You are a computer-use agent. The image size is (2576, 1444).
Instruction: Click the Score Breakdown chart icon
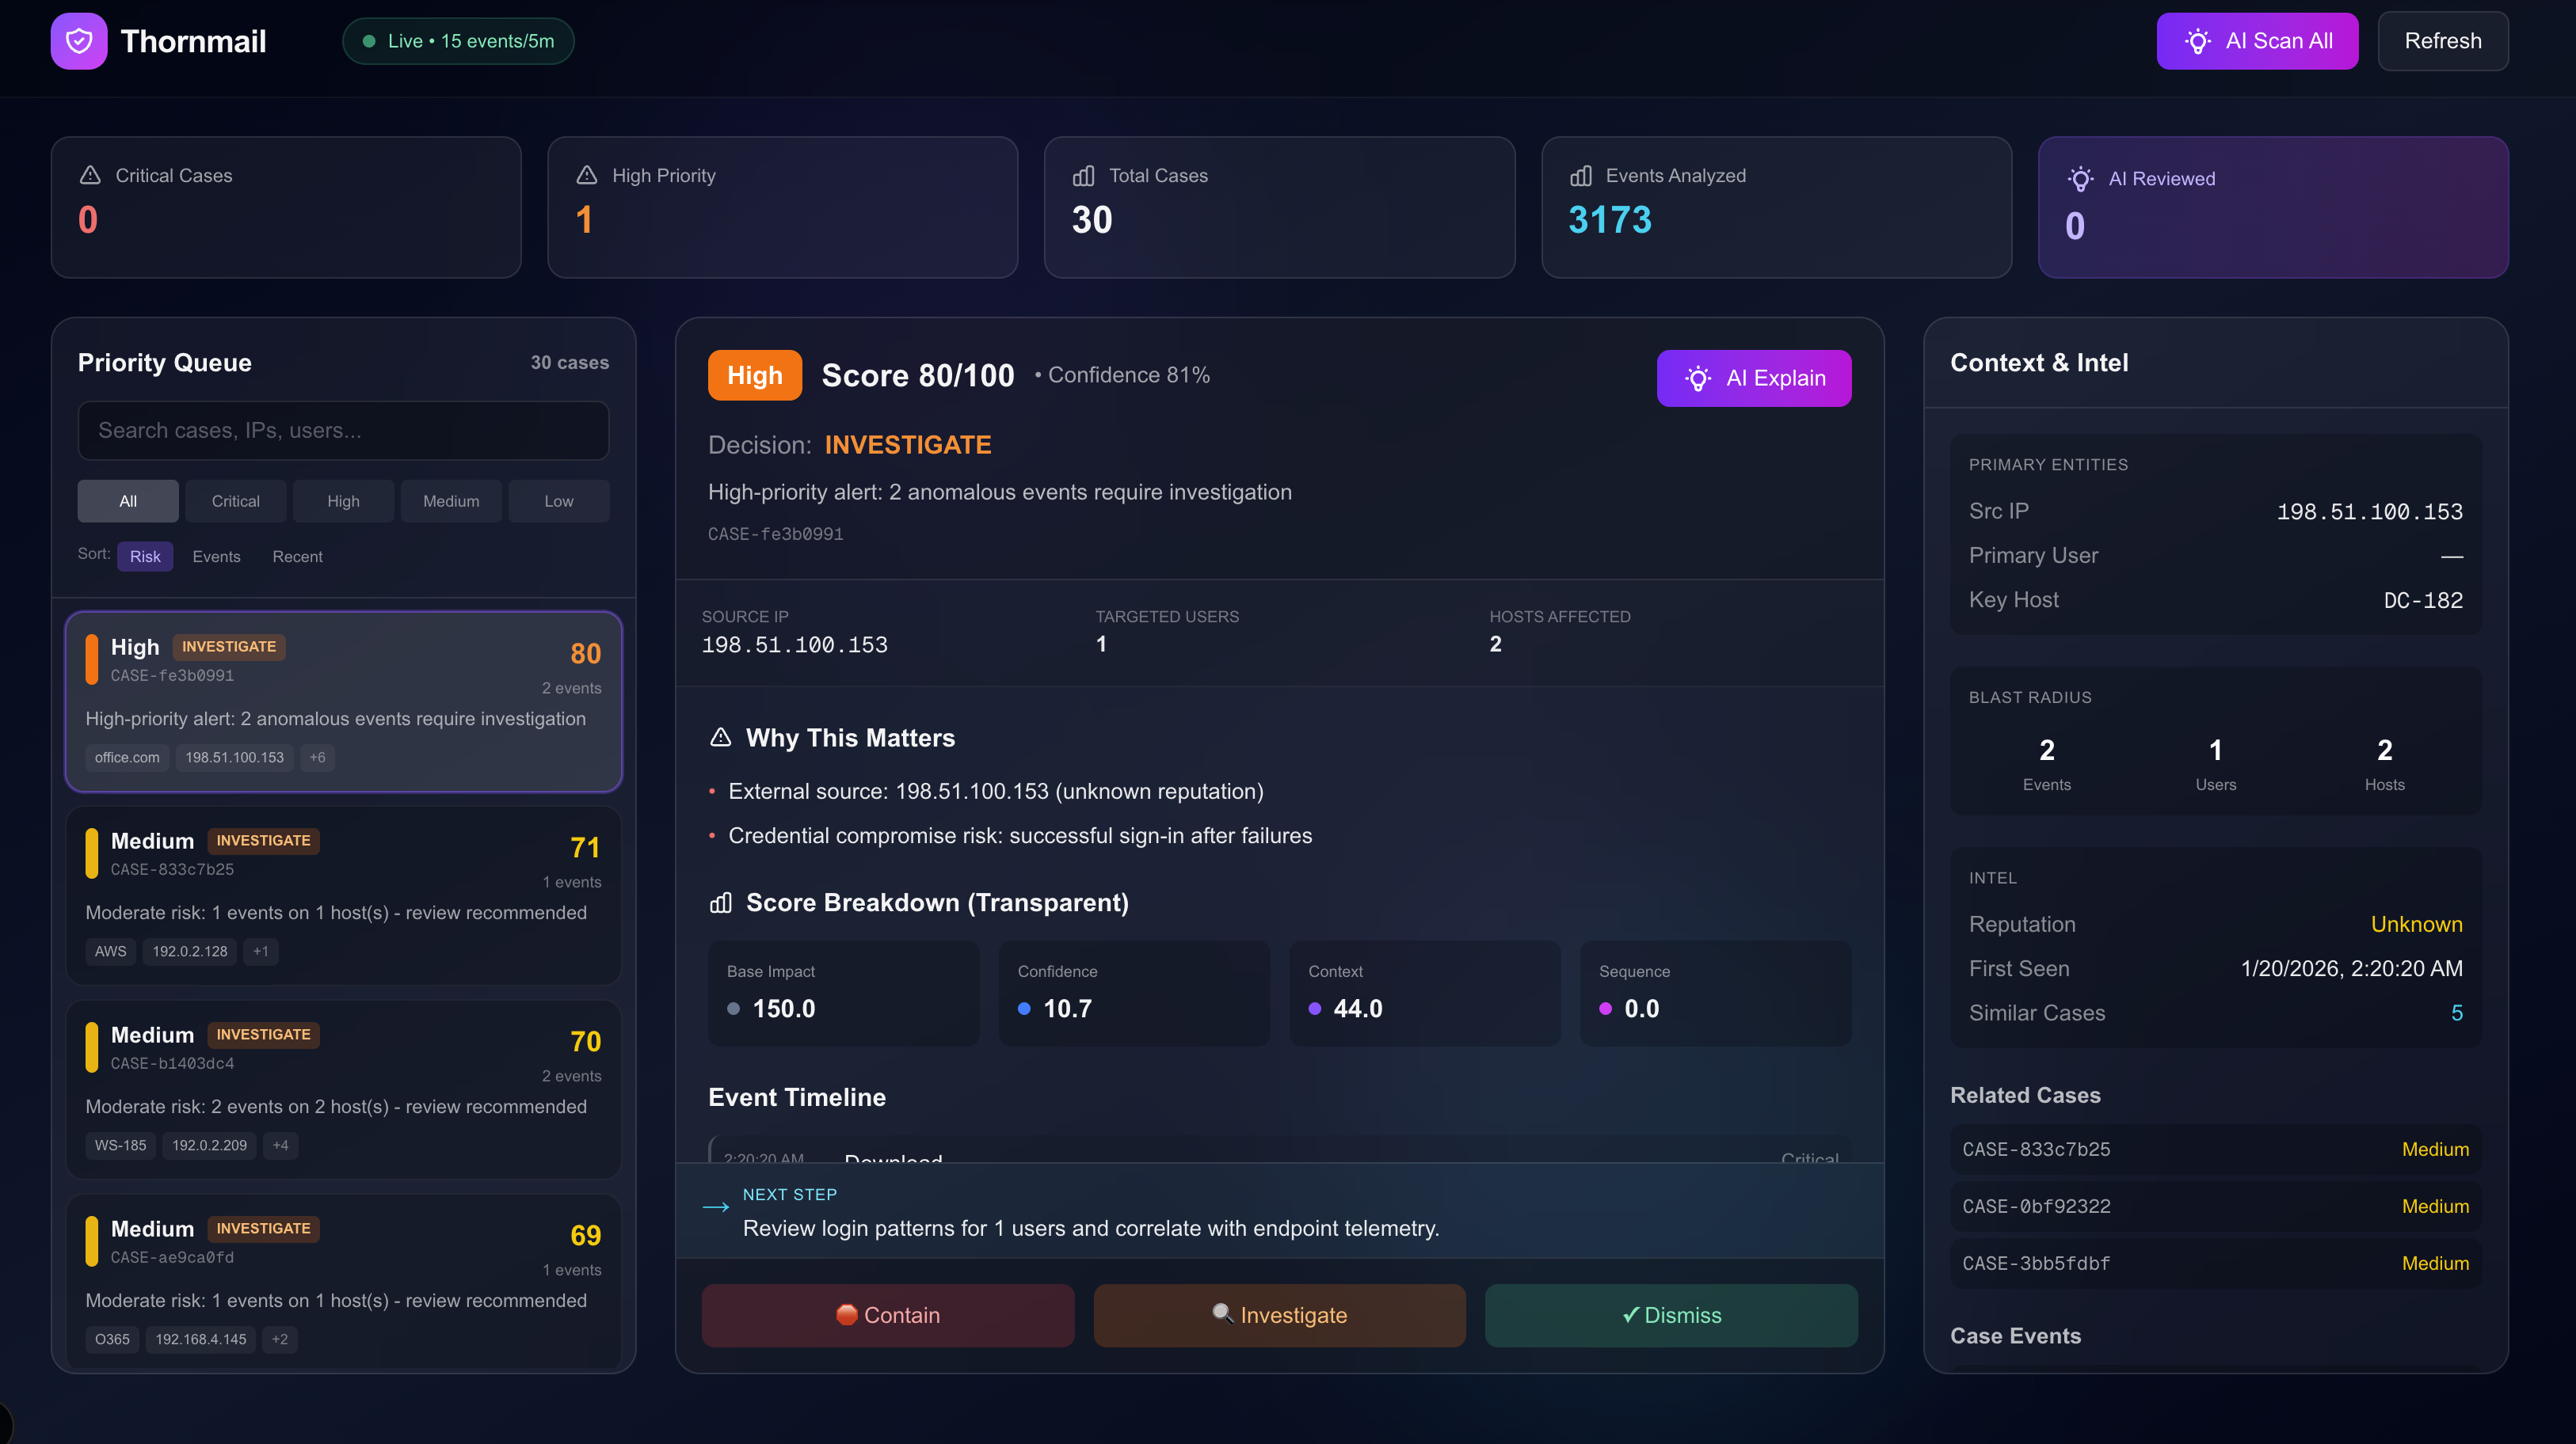pyautogui.click(x=720, y=902)
